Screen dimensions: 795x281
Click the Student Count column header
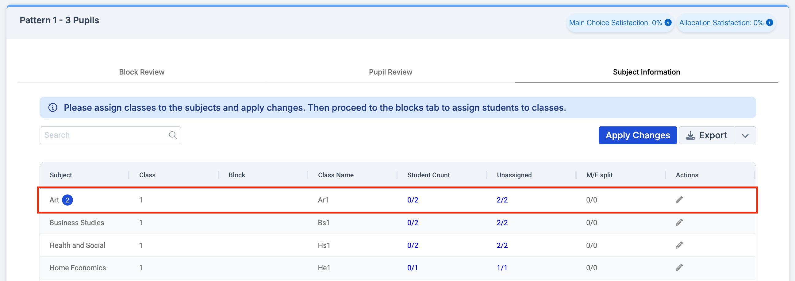428,175
